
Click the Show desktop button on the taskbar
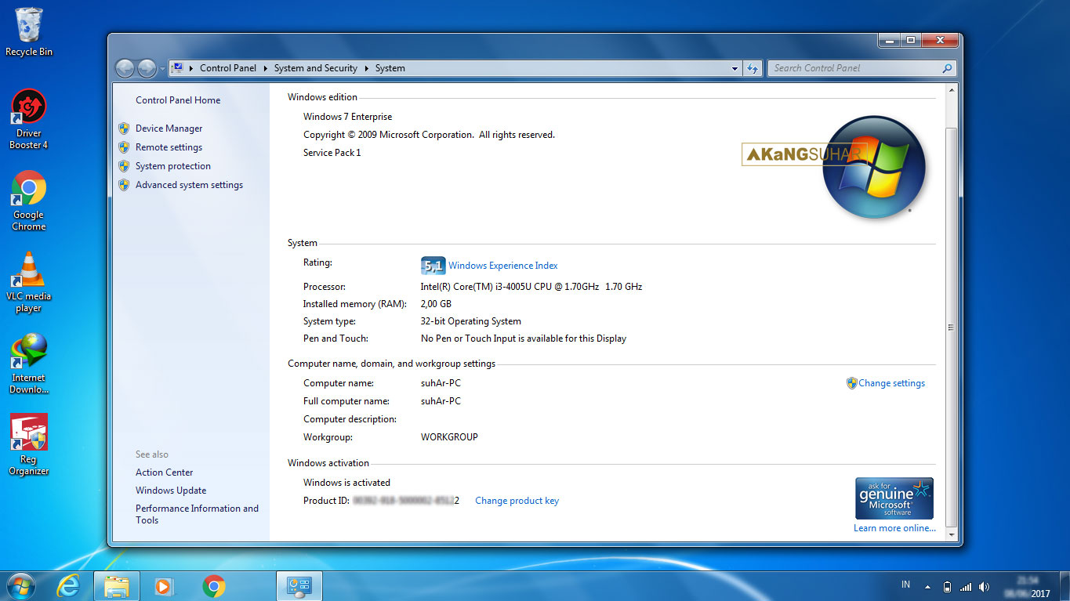pyautogui.click(x=1064, y=586)
